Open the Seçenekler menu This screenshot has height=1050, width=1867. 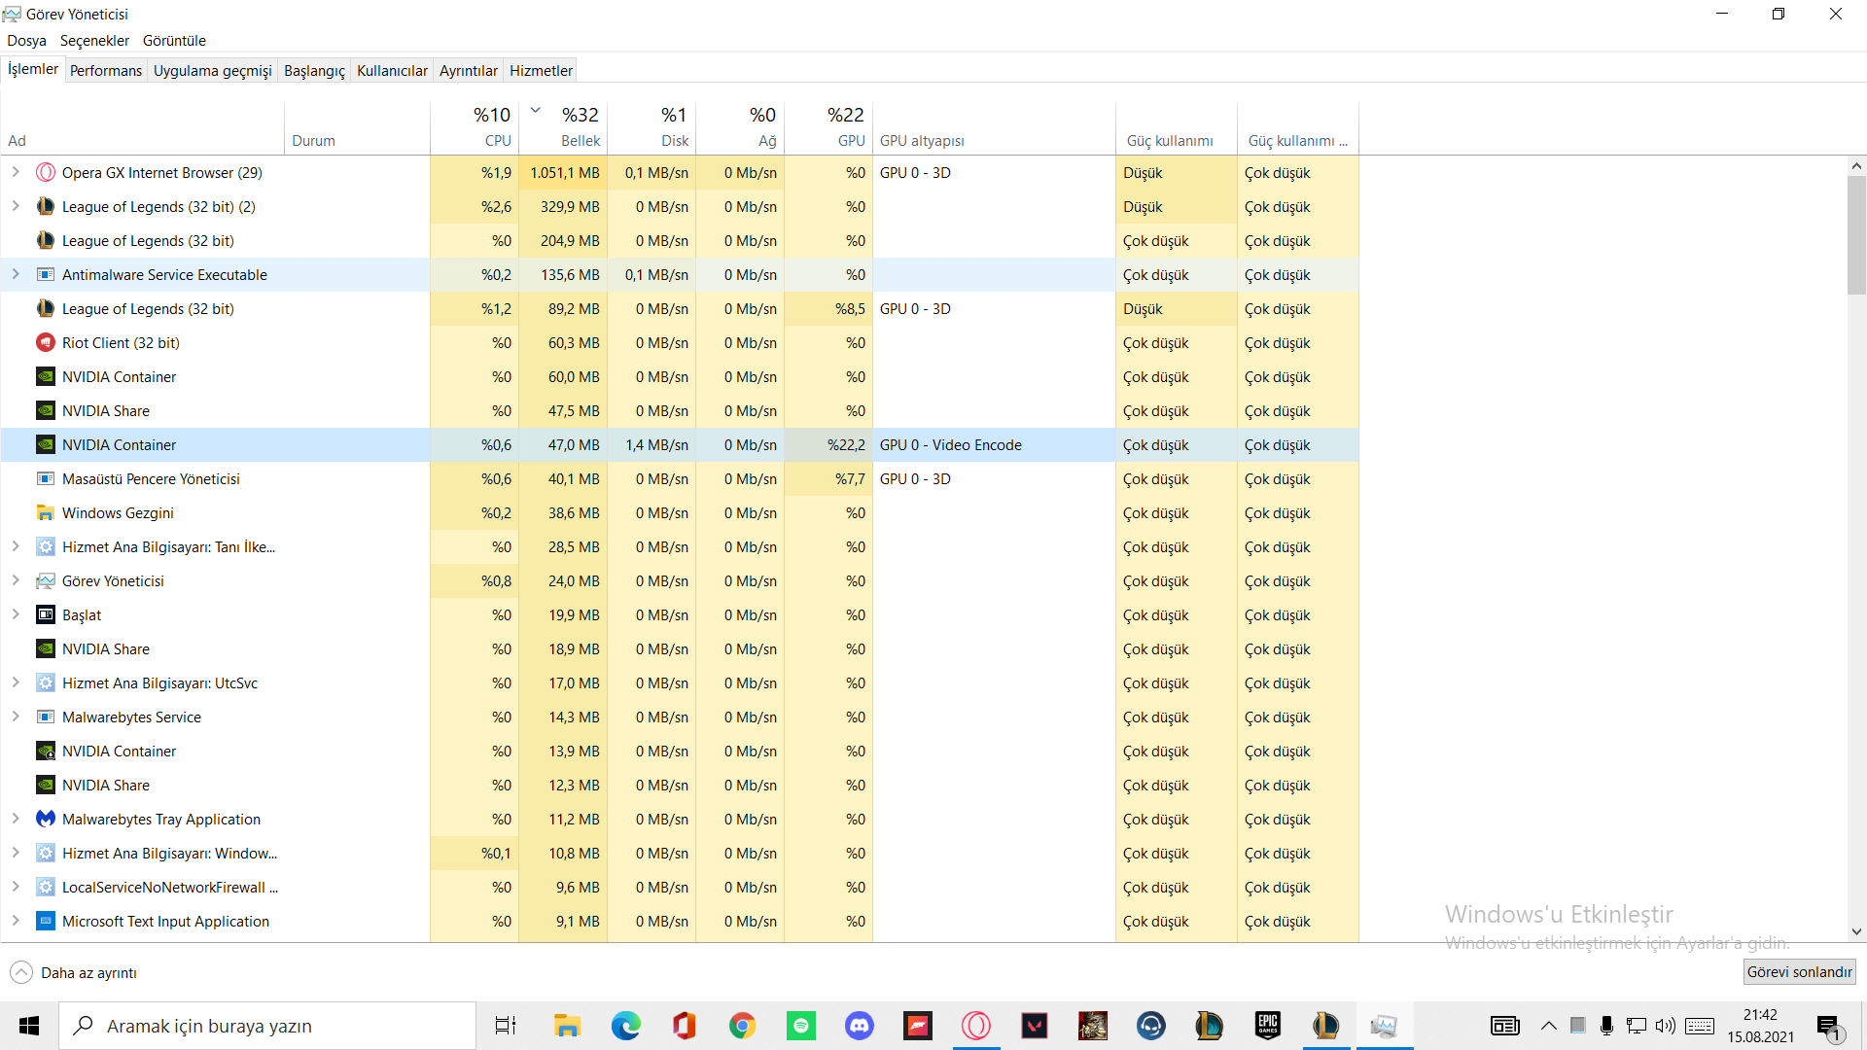[x=94, y=41]
